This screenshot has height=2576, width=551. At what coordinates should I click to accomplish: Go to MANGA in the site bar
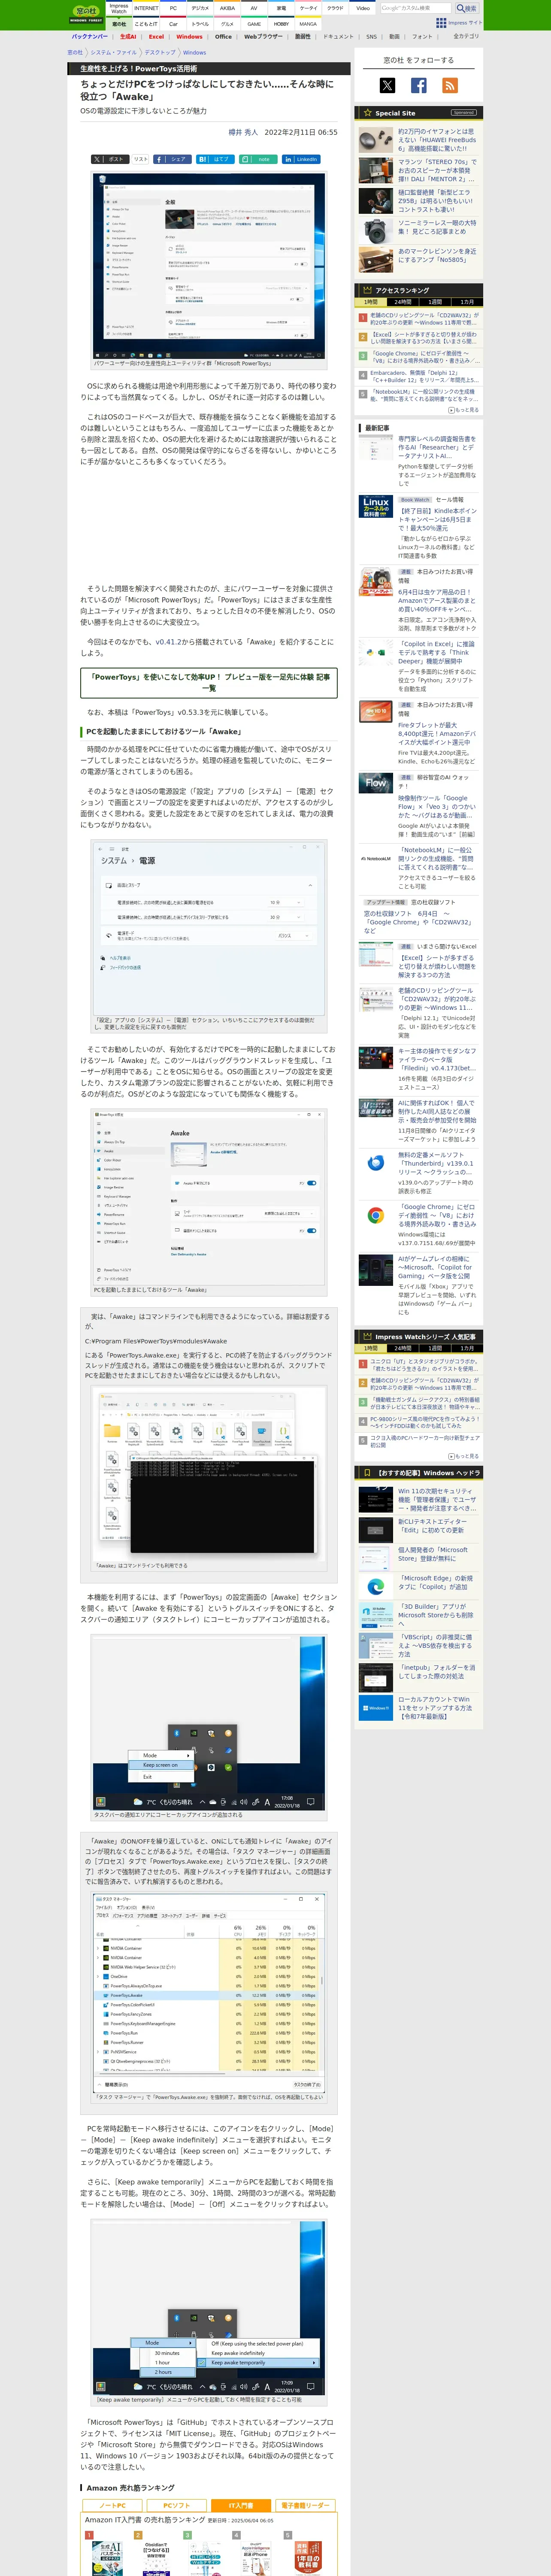coord(308,24)
